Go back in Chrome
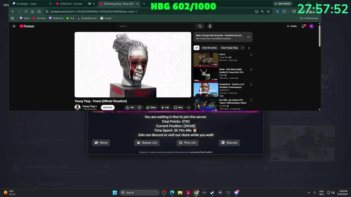351x197 pixels. tap(13, 11)
